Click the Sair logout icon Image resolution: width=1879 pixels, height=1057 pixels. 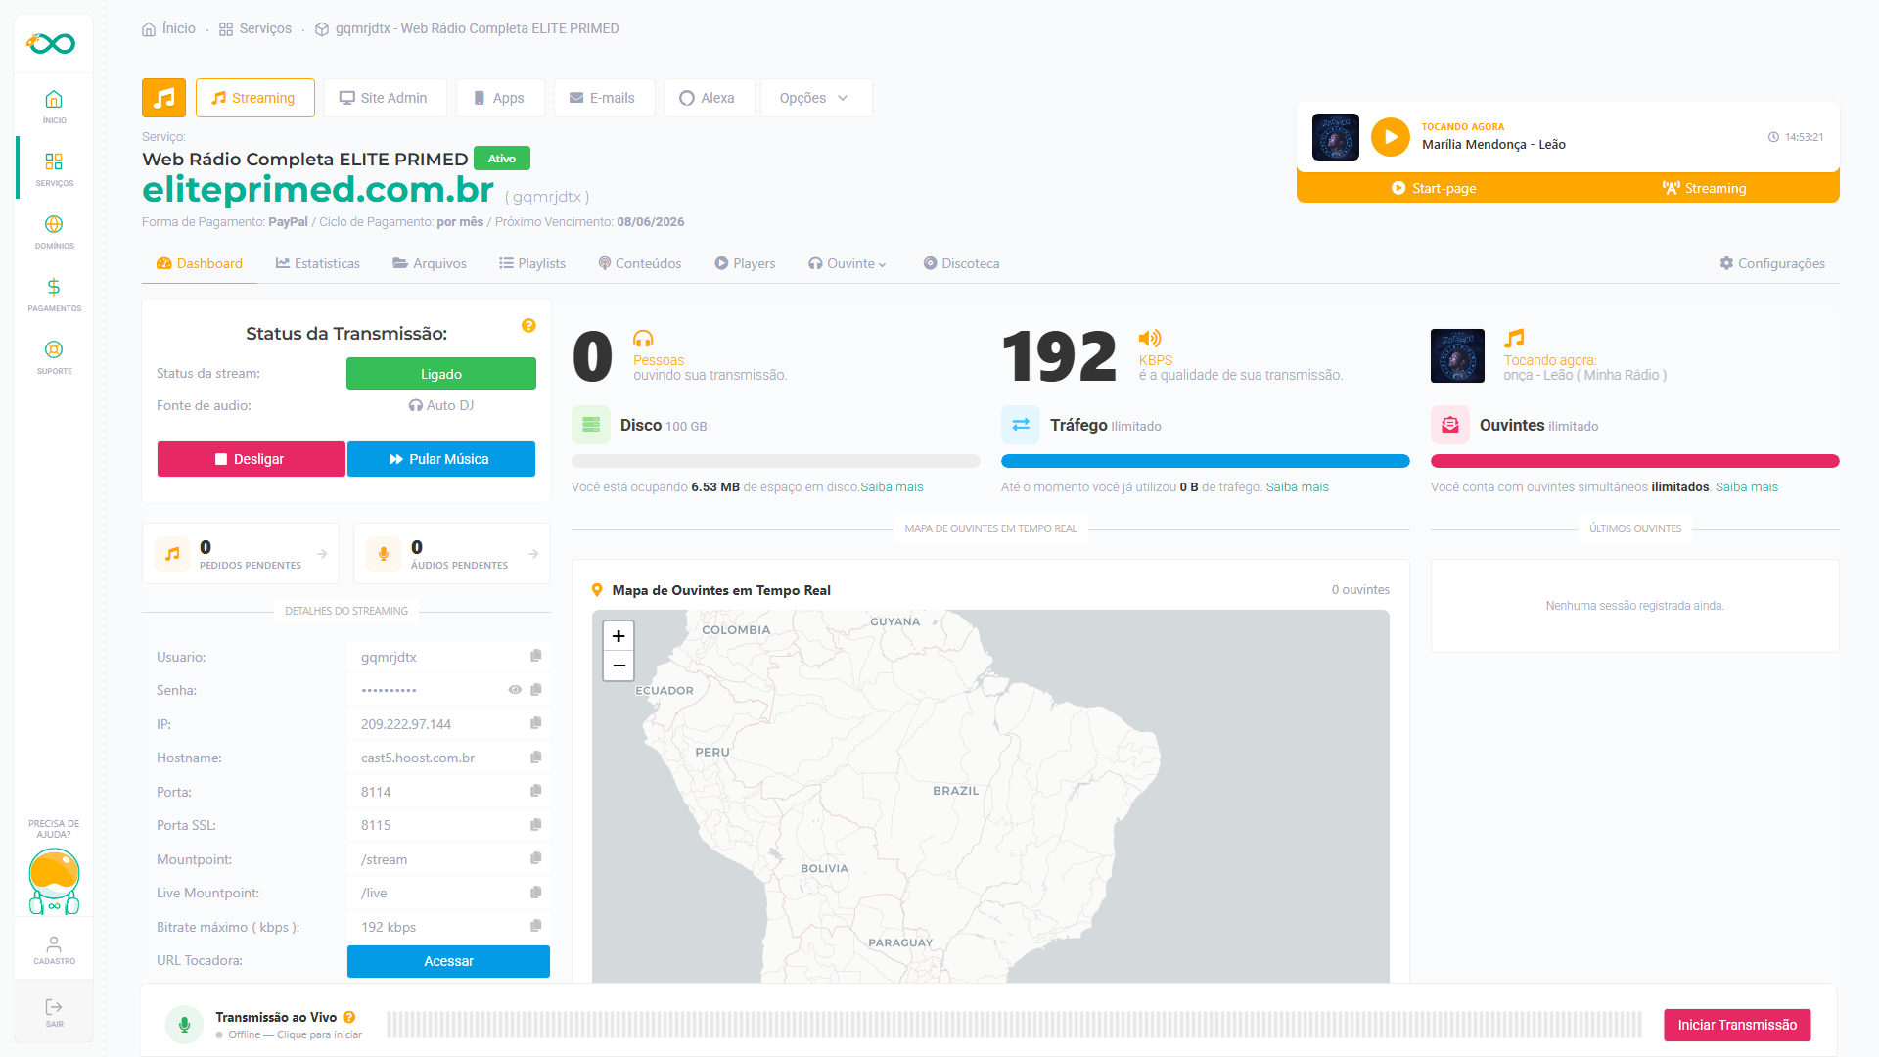pos(54,1007)
